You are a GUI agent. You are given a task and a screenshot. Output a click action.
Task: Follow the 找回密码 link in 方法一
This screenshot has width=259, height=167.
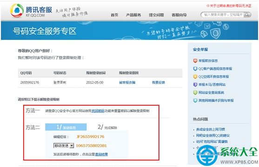click(98, 111)
